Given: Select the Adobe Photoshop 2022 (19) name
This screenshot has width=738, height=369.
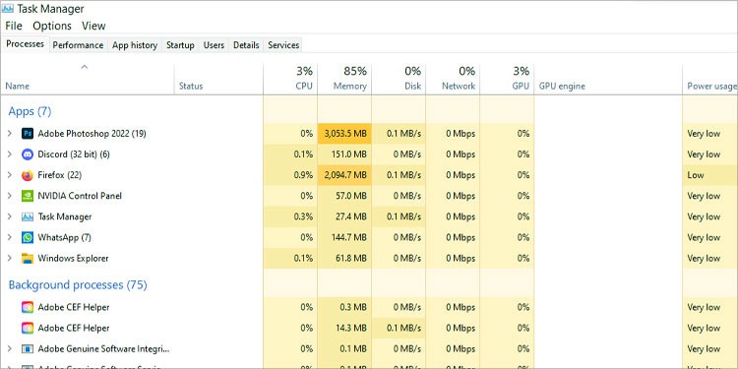Looking at the screenshot, I should click(x=92, y=134).
